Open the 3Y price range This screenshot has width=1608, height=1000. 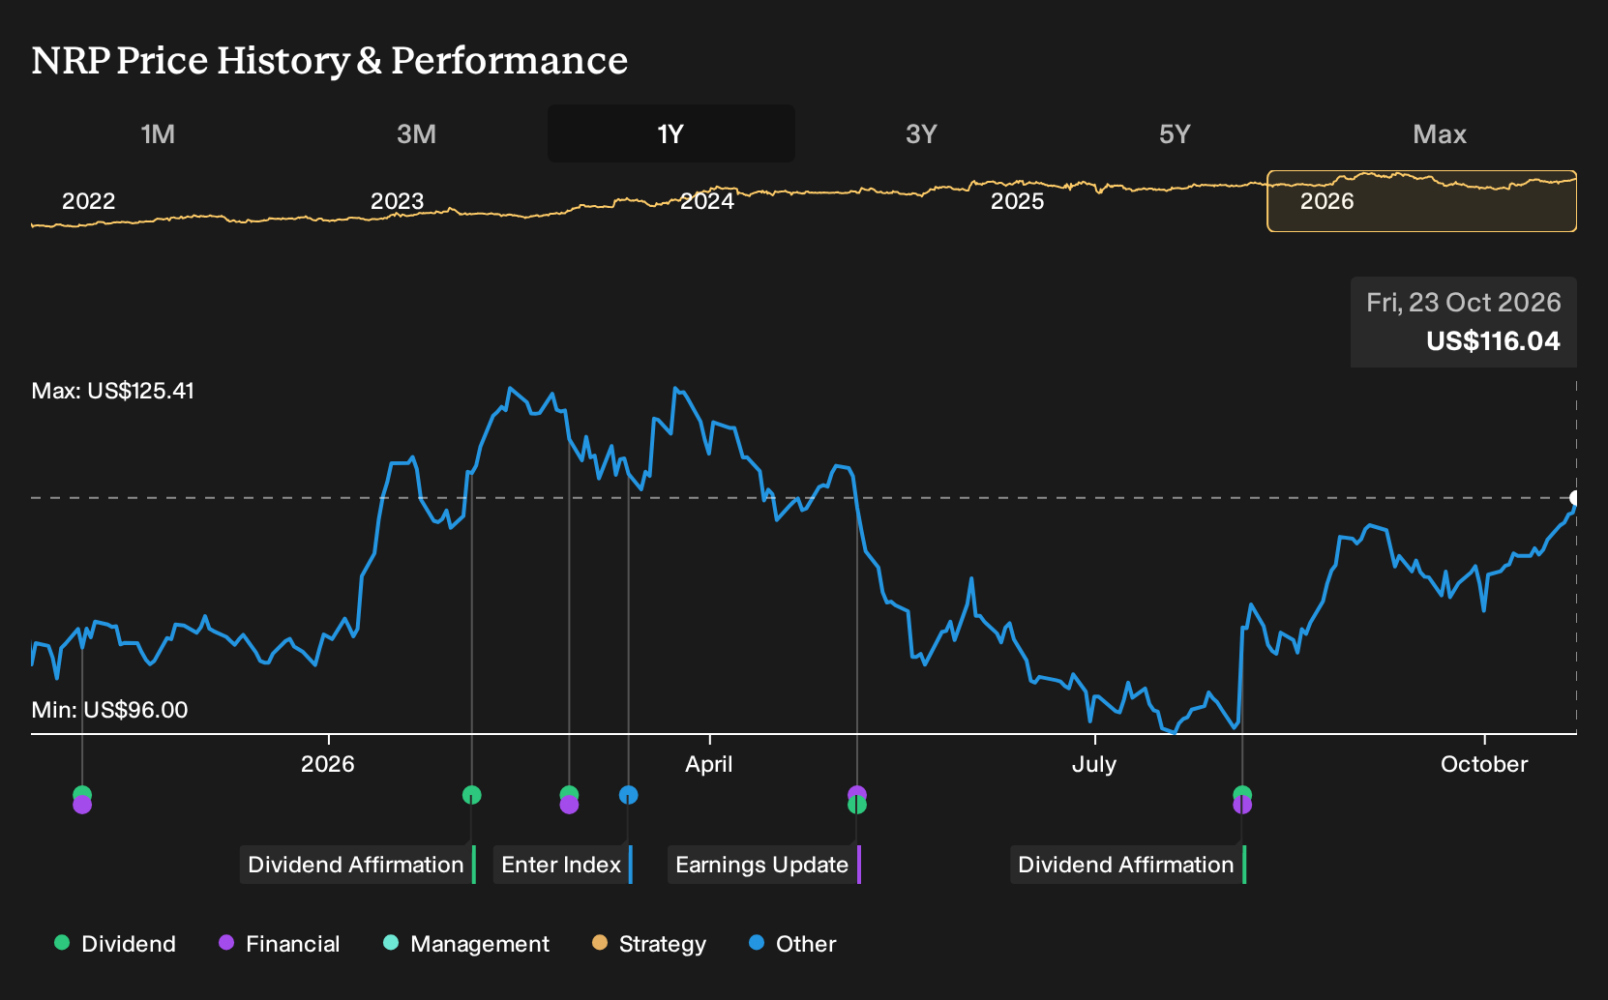(x=921, y=133)
